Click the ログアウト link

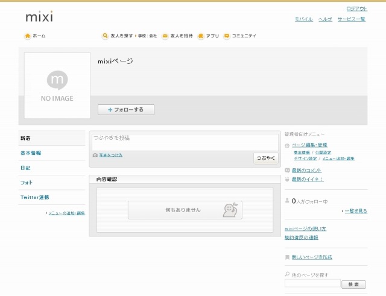click(x=356, y=8)
